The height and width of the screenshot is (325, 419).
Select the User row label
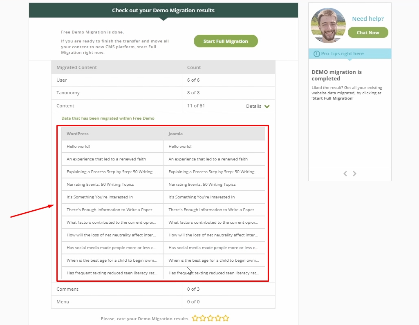(x=62, y=80)
